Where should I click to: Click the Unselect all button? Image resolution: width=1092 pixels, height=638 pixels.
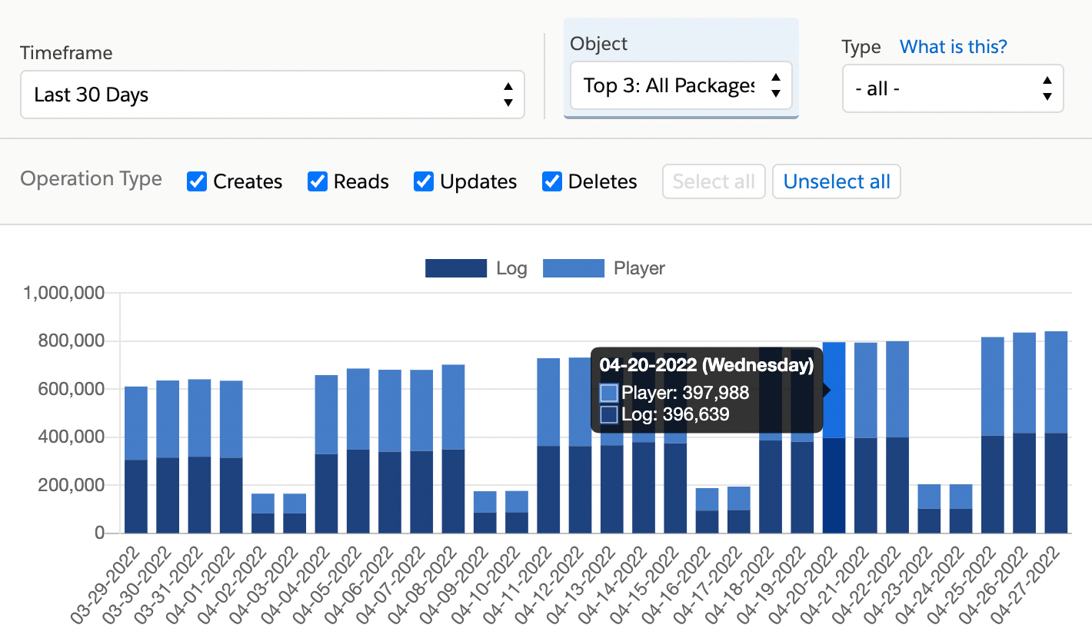pos(837,181)
